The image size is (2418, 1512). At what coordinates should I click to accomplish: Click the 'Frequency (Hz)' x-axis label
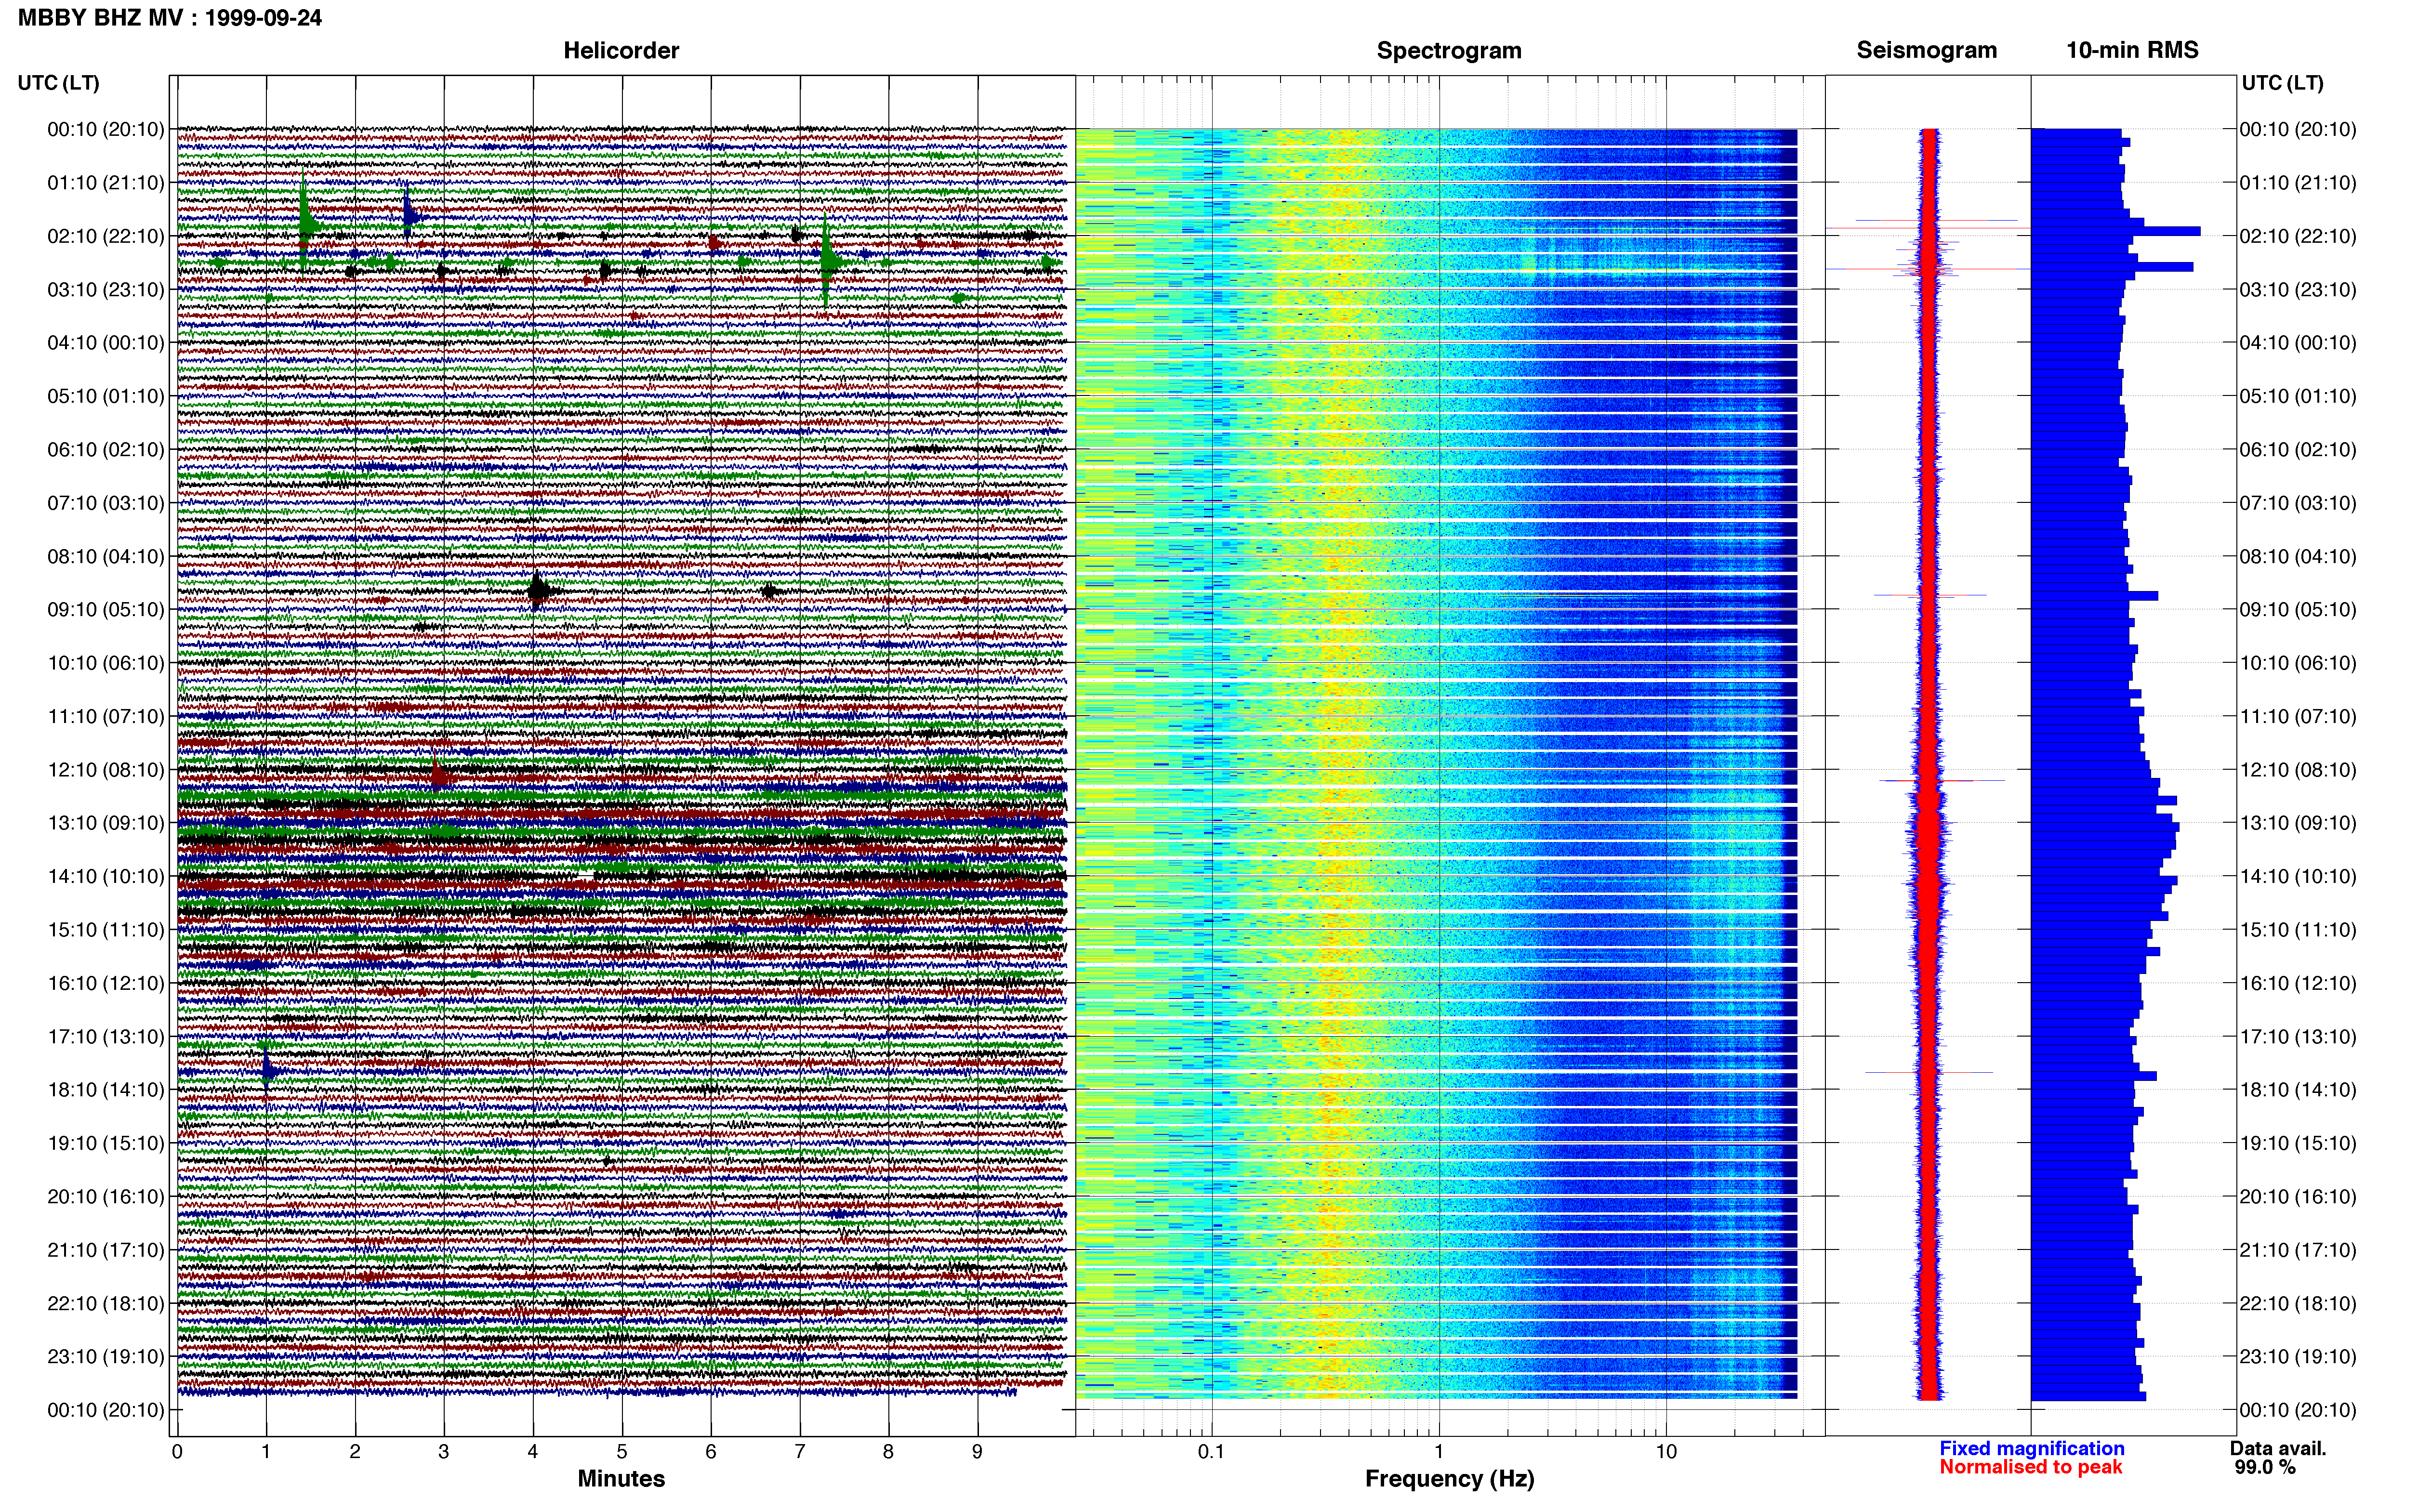click(x=1449, y=1479)
